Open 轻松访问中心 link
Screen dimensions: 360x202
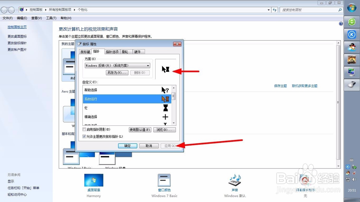(x=17, y=195)
